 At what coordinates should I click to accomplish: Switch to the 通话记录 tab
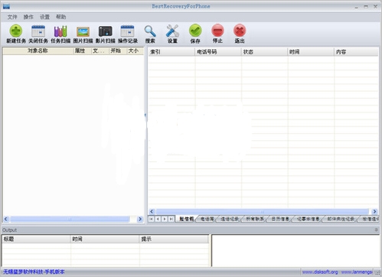pyautogui.click(x=230, y=219)
